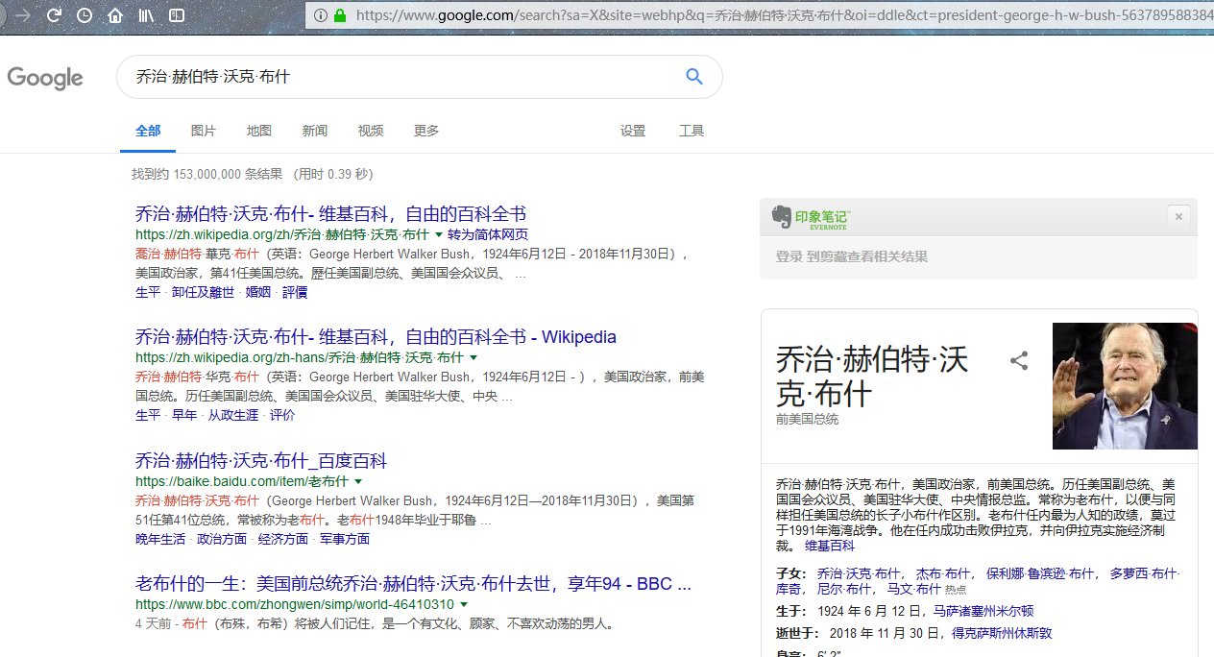Open the 杰布·布什 child link
The height and width of the screenshot is (657, 1214).
point(943,573)
